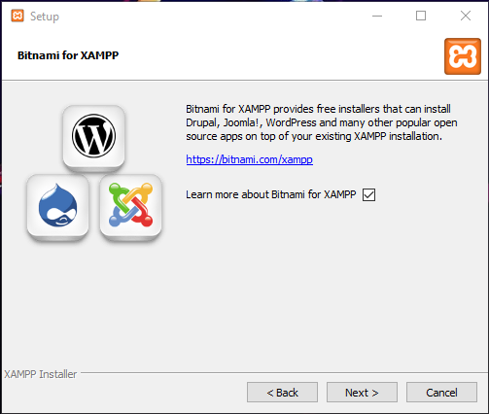Proceed with the Next button
The width and height of the screenshot is (489, 414).
[x=362, y=393]
